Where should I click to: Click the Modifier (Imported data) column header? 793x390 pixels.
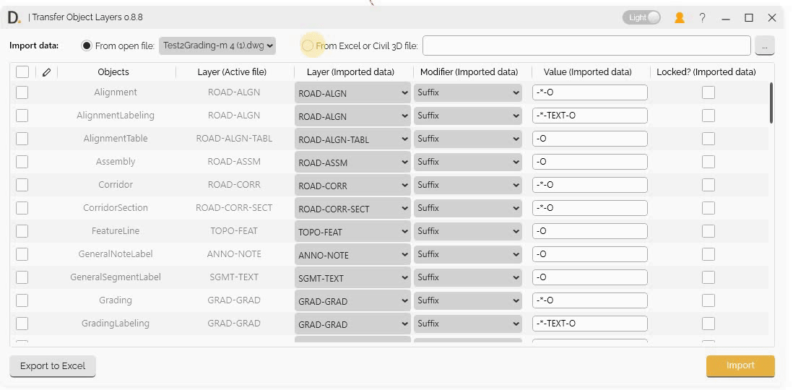click(x=469, y=71)
